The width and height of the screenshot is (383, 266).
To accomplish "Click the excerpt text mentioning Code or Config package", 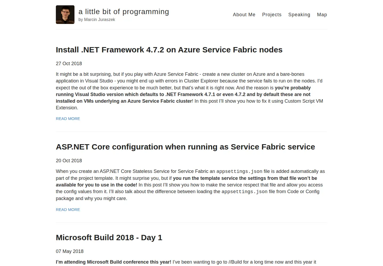I will point(188,195).
